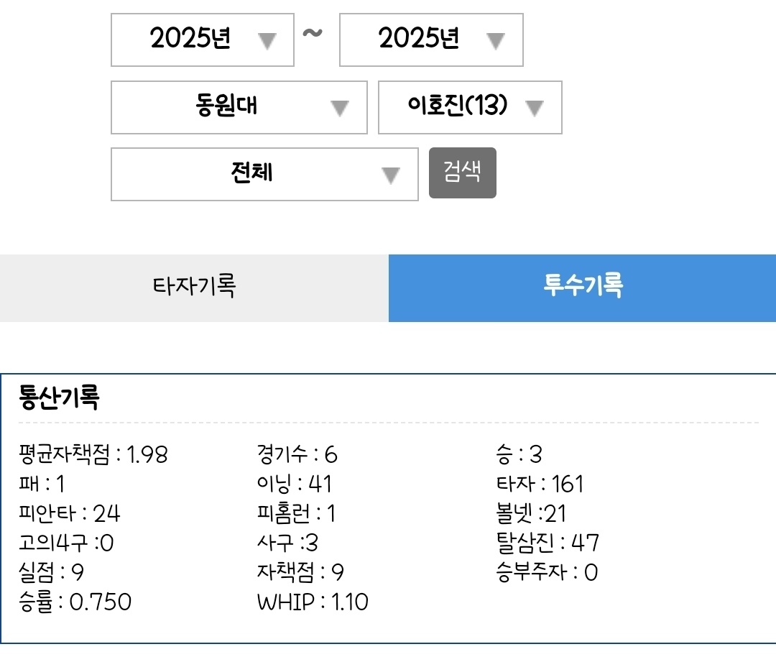Click the 승률 0.750 stat

pyautogui.click(x=75, y=602)
